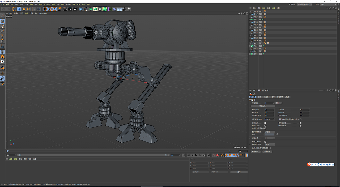Toggle Use Animation checkbox
340x187 pixels.
[265, 123]
